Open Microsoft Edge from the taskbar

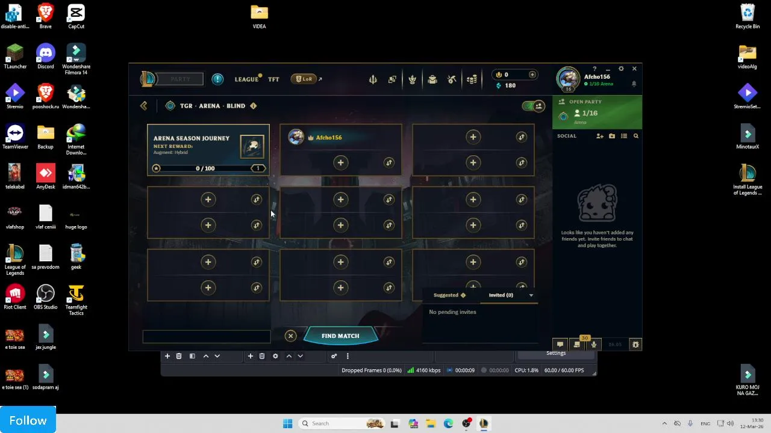pyautogui.click(x=448, y=423)
